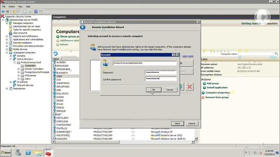Confirm the Account dialog with OK
The image size is (280, 157).
(x=154, y=89)
